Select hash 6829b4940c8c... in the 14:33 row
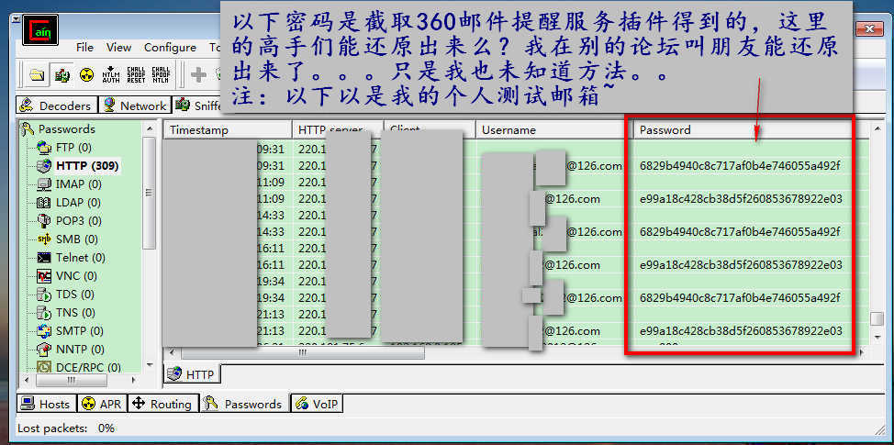Image resolution: width=894 pixels, height=445 pixels. tap(740, 232)
